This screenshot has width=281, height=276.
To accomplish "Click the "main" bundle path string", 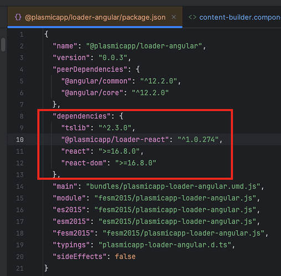I will tap(173, 187).
